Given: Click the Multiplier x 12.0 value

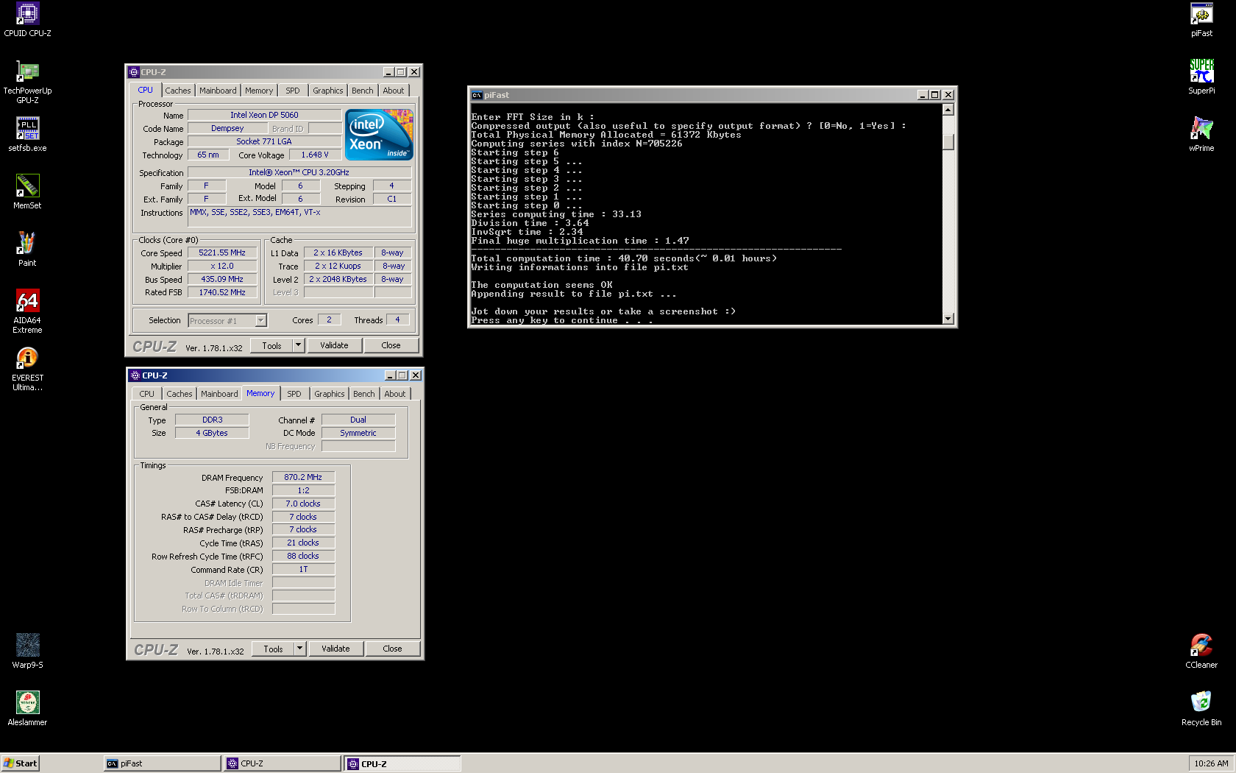Looking at the screenshot, I should point(222,266).
